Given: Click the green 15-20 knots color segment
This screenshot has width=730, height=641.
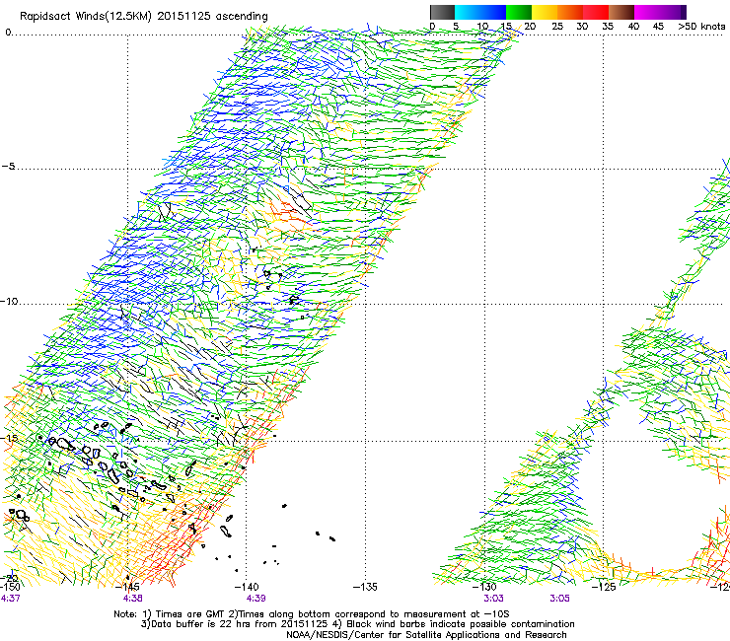Looking at the screenshot, I should pyautogui.click(x=518, y=12).
